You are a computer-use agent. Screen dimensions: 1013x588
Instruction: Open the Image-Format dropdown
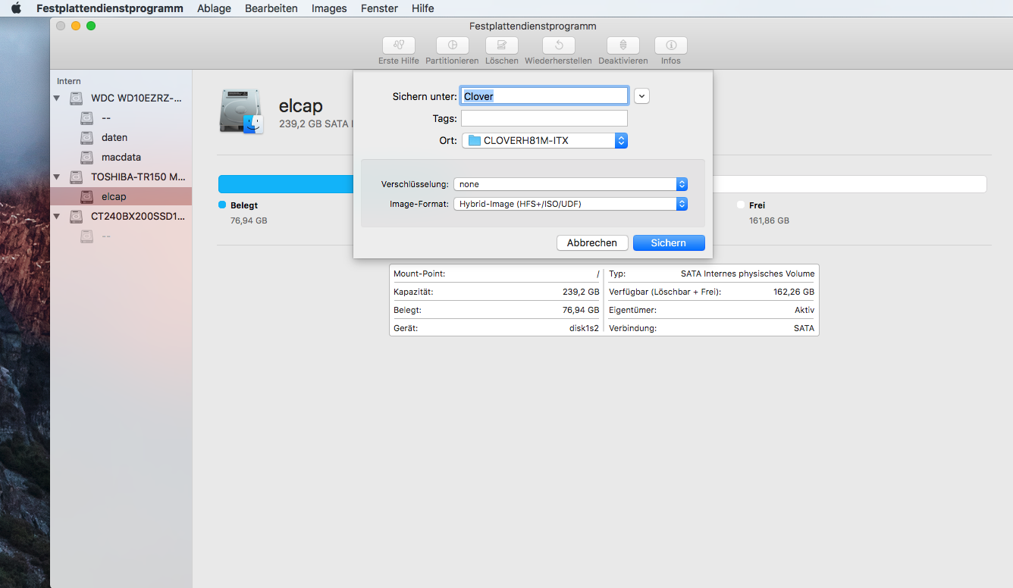(570, 204)
